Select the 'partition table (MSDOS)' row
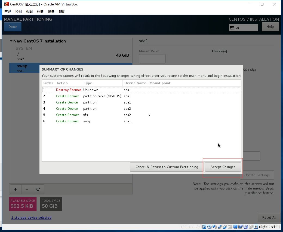The width and height of the screenshot is (283, 232). coord(141,96)
